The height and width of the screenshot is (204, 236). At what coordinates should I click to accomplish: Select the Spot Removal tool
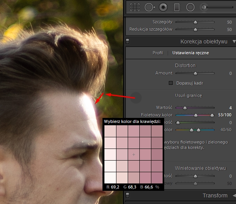pyautogui.click(x=149, y=7)
